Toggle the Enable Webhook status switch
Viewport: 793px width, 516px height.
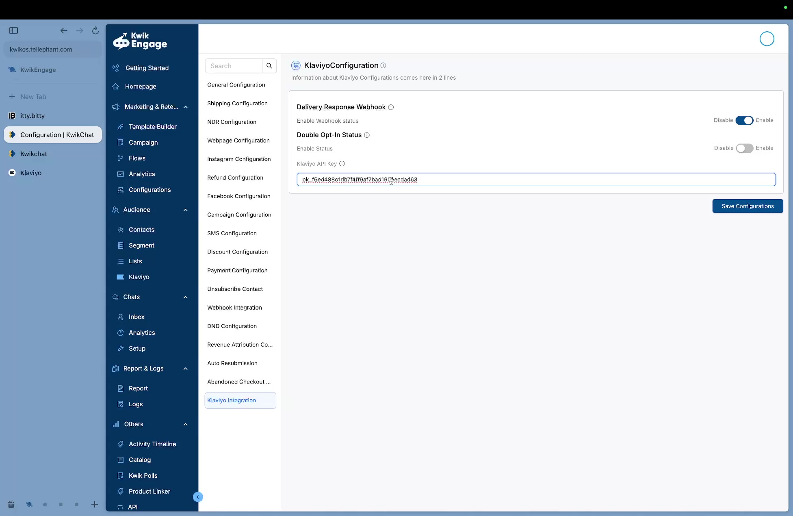click(x=744, y=120)
